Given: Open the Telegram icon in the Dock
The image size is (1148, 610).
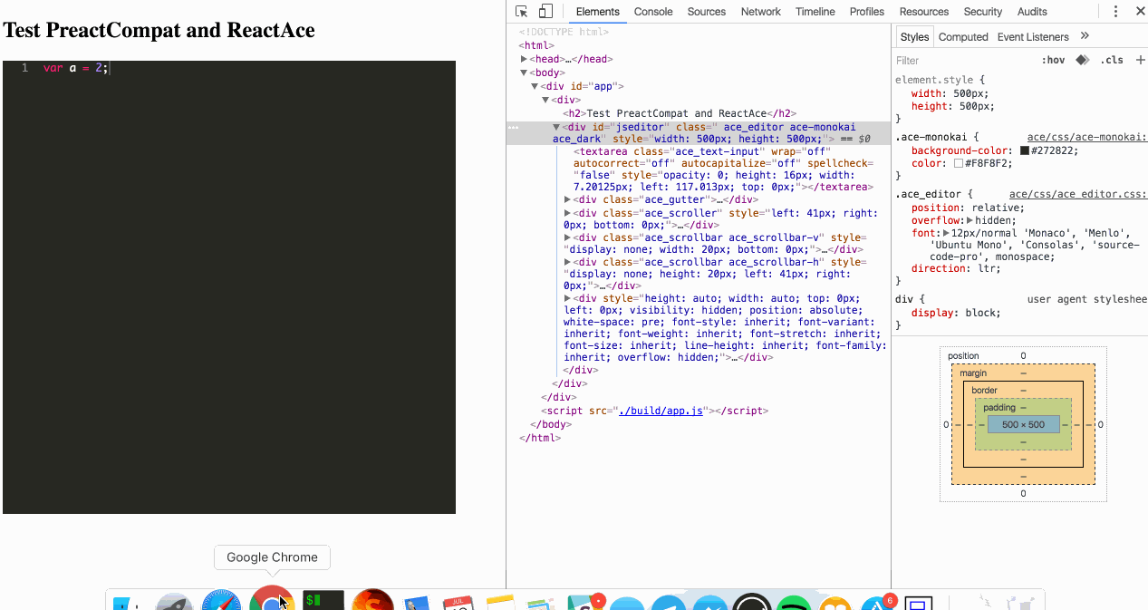Looking at the screenshot, I should (669, 603).
